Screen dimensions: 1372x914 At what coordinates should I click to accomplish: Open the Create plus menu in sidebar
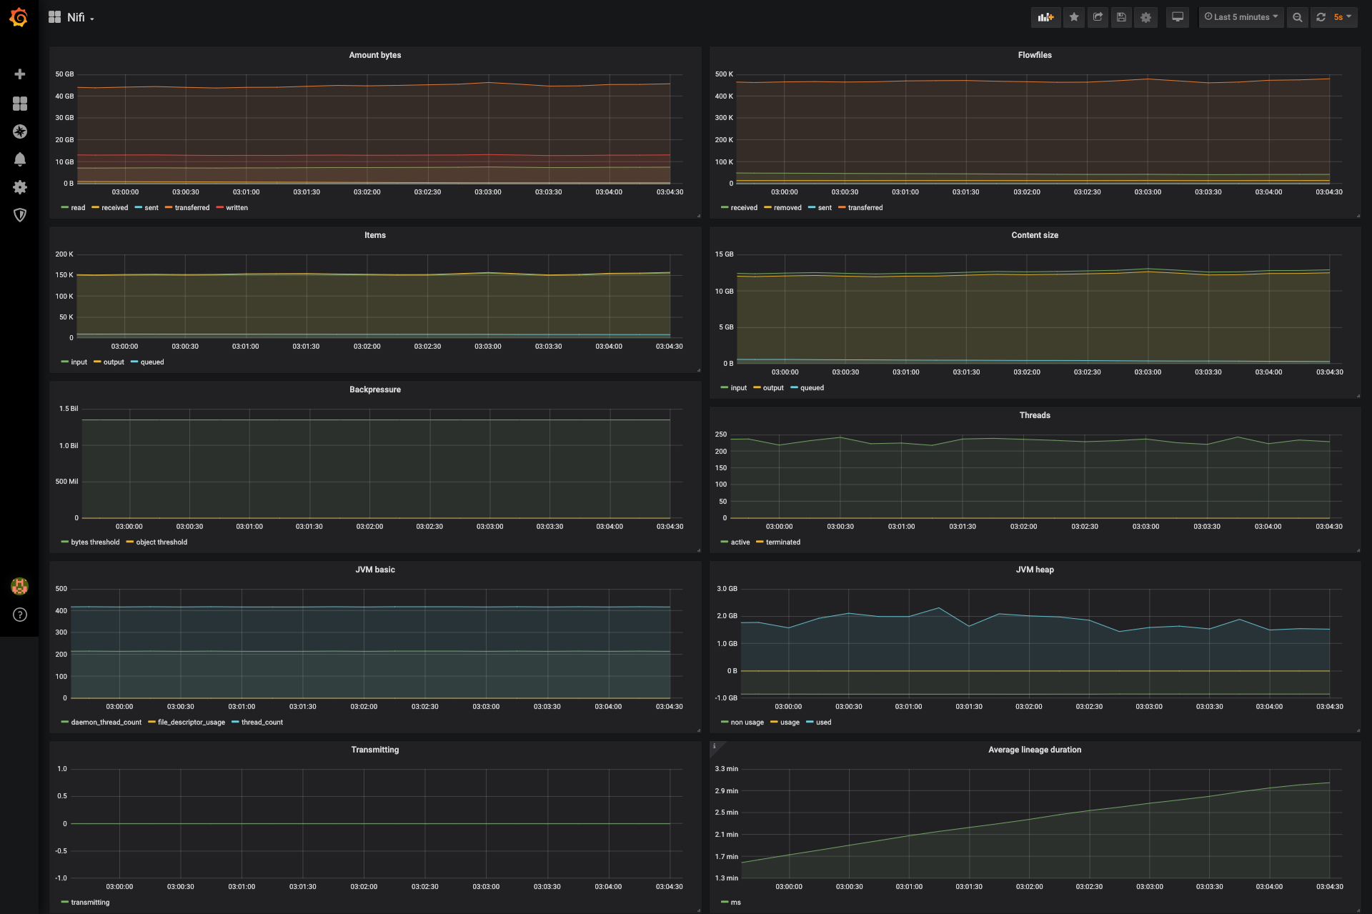(x=20, y=74)
